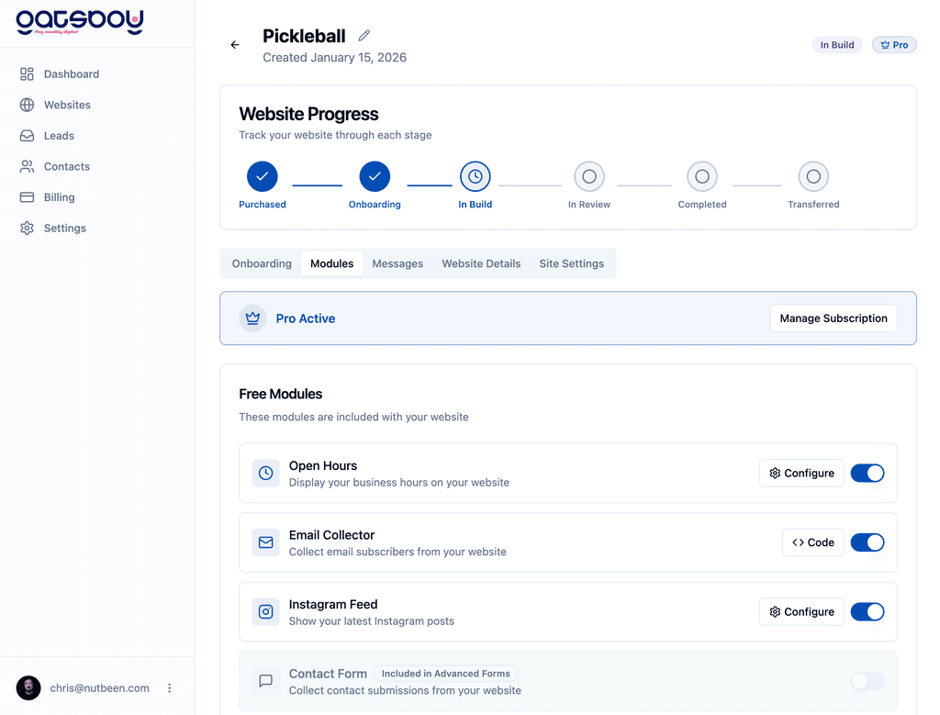
Task: Open the Site Settings tab
Action: [x=571, y=263]
